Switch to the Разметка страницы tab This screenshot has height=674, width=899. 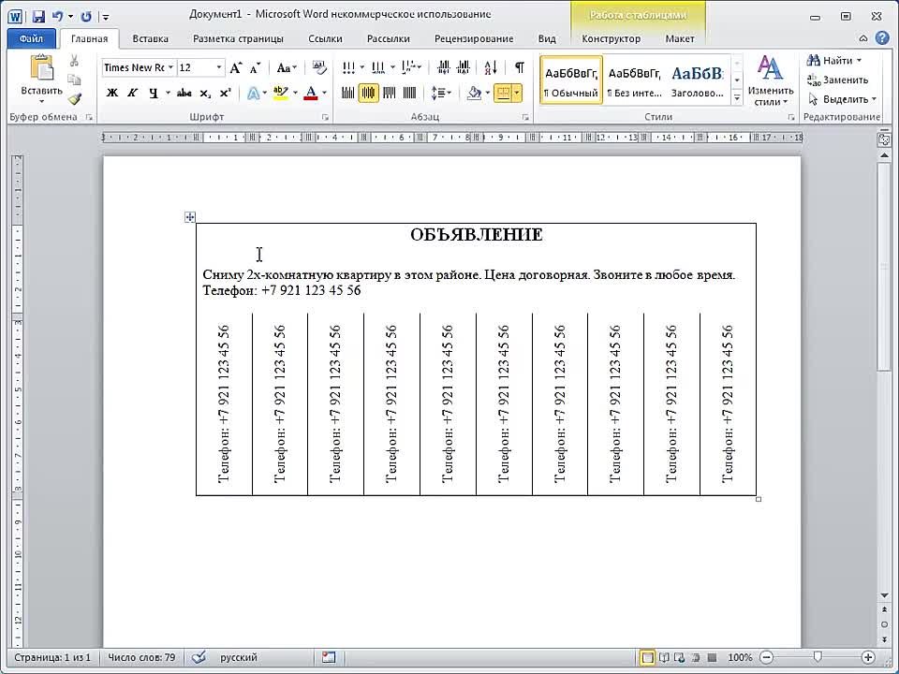point(238,39)
